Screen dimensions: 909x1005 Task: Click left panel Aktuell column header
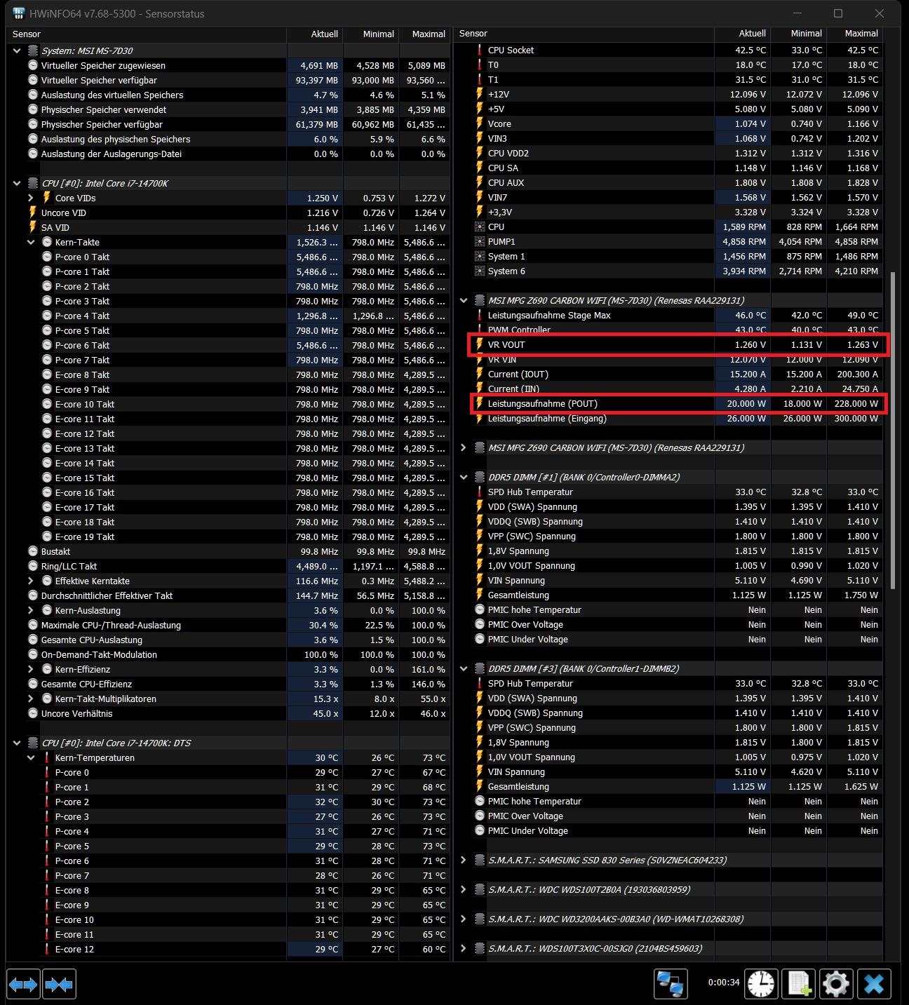click(x=315, y=34)
